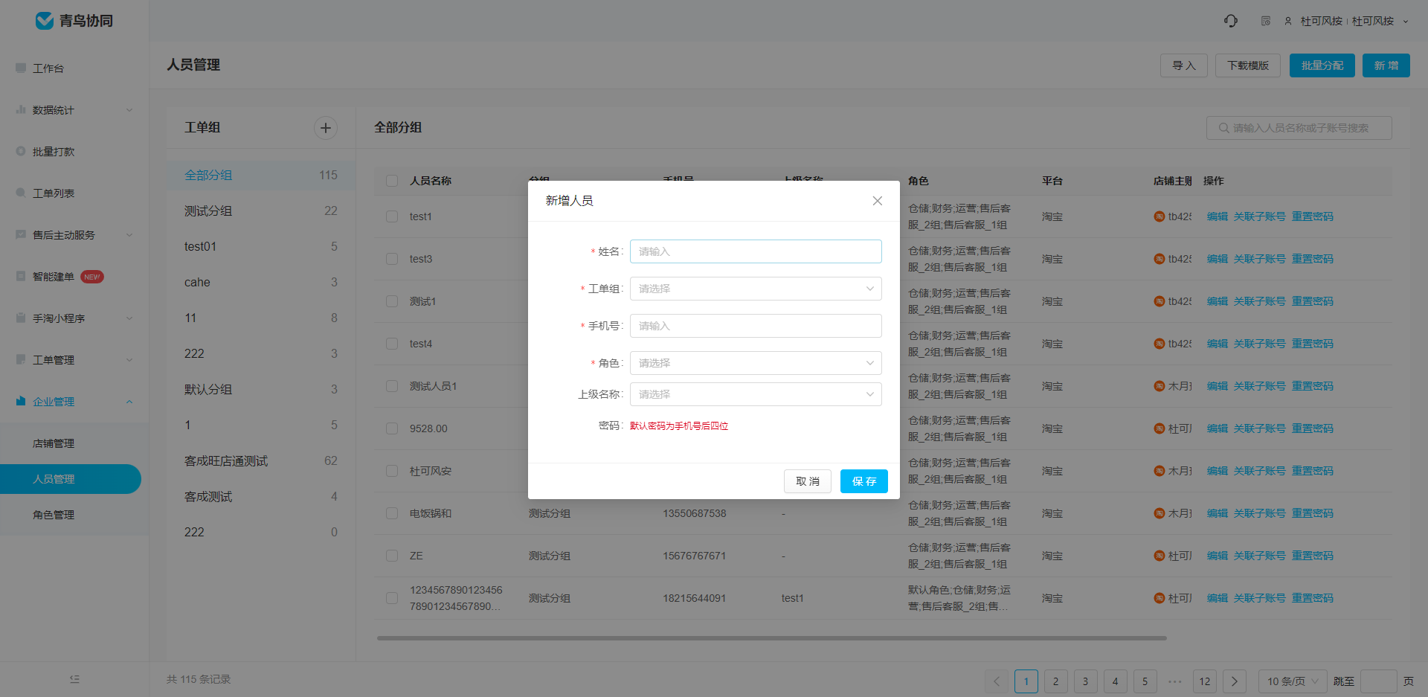This screenshot has height=697, width=1428.
Task: Expand the 工单管理 sidebar menu
Action: (129, 360)
